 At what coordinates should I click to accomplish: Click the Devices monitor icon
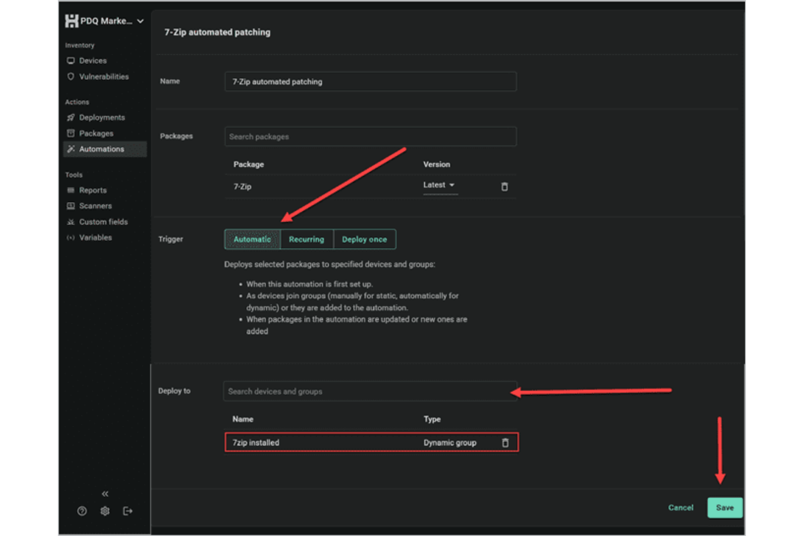[x=71, y=61]
